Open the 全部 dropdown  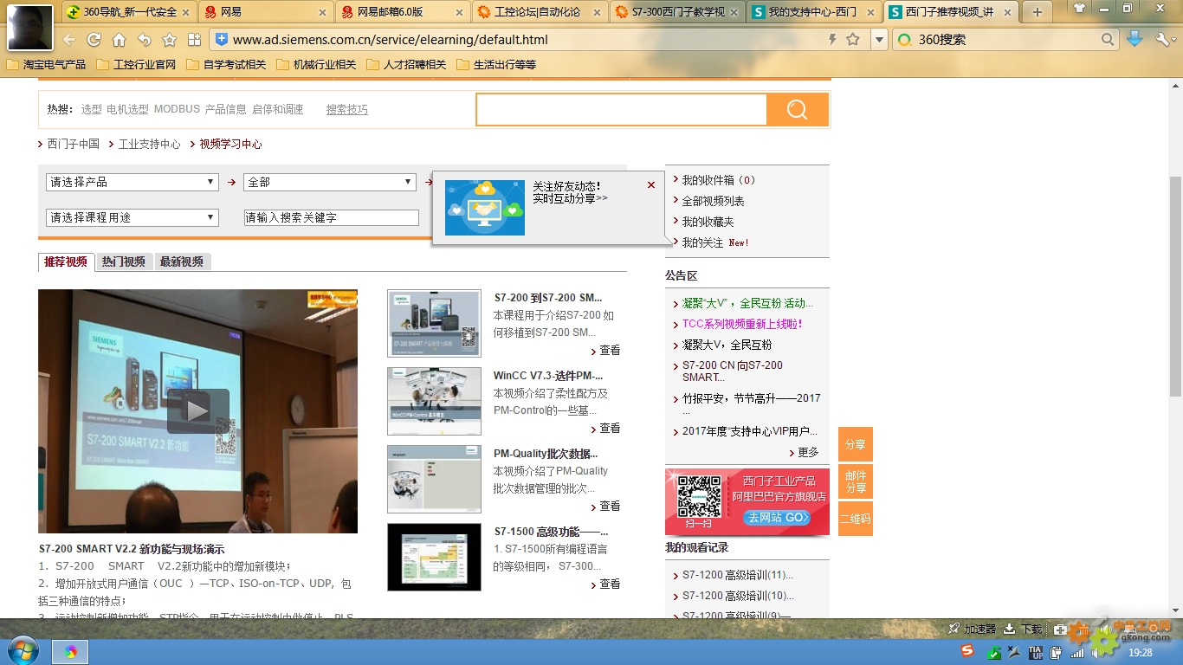click(329, 182)
